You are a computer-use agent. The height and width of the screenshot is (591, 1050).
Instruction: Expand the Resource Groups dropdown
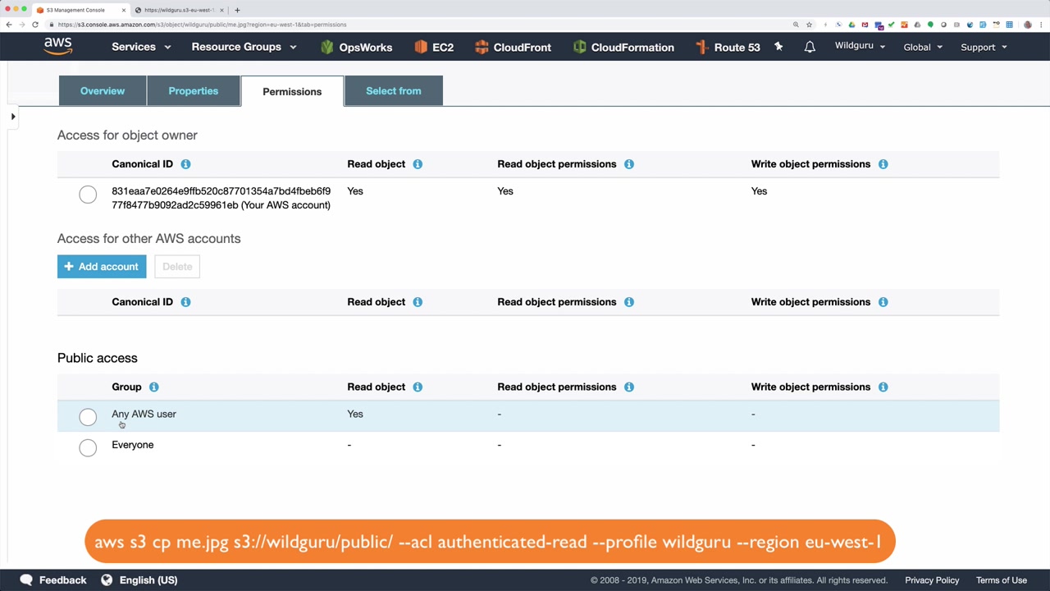coord(244,47)
